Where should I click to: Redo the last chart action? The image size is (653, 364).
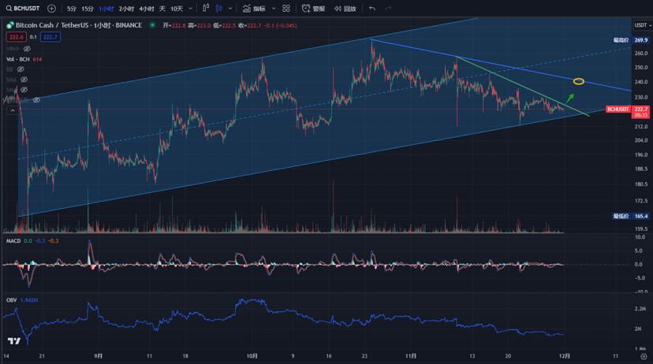pyautogui.click(x=388, y=9)
